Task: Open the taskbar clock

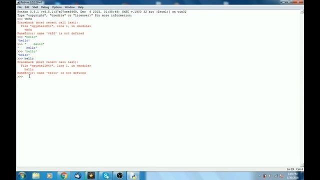Action: tap(292, 175)
